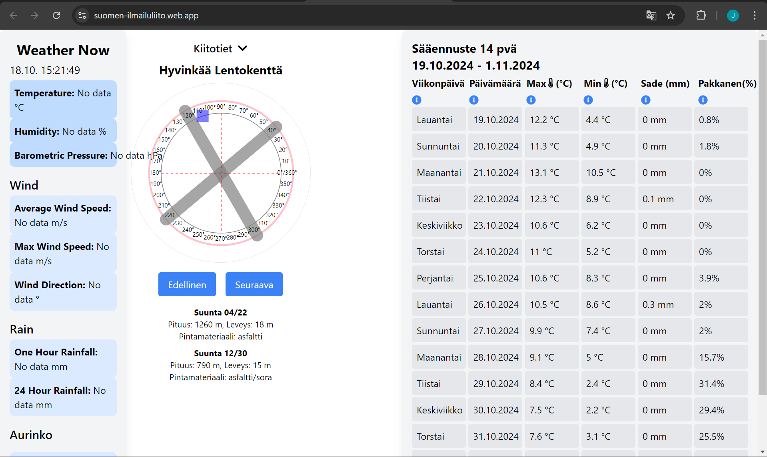
Task: Open the browser extensions puzzle icon
Action: click(x=701, y=16)
